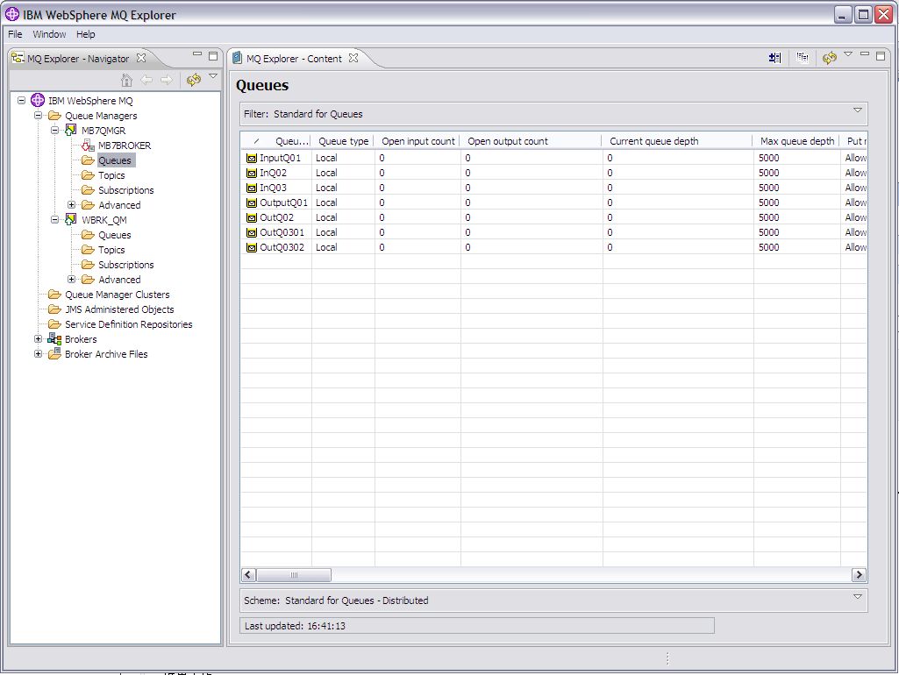Open the File menu
Screen dimensions: 899x675
15,34
